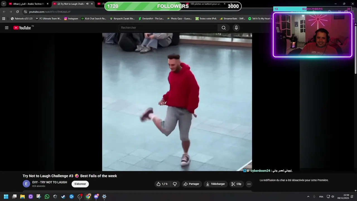The width and height of the screenshot is (357, 201).
Task: Open the Settings gear taskbar icon
Action: (104, 197)
